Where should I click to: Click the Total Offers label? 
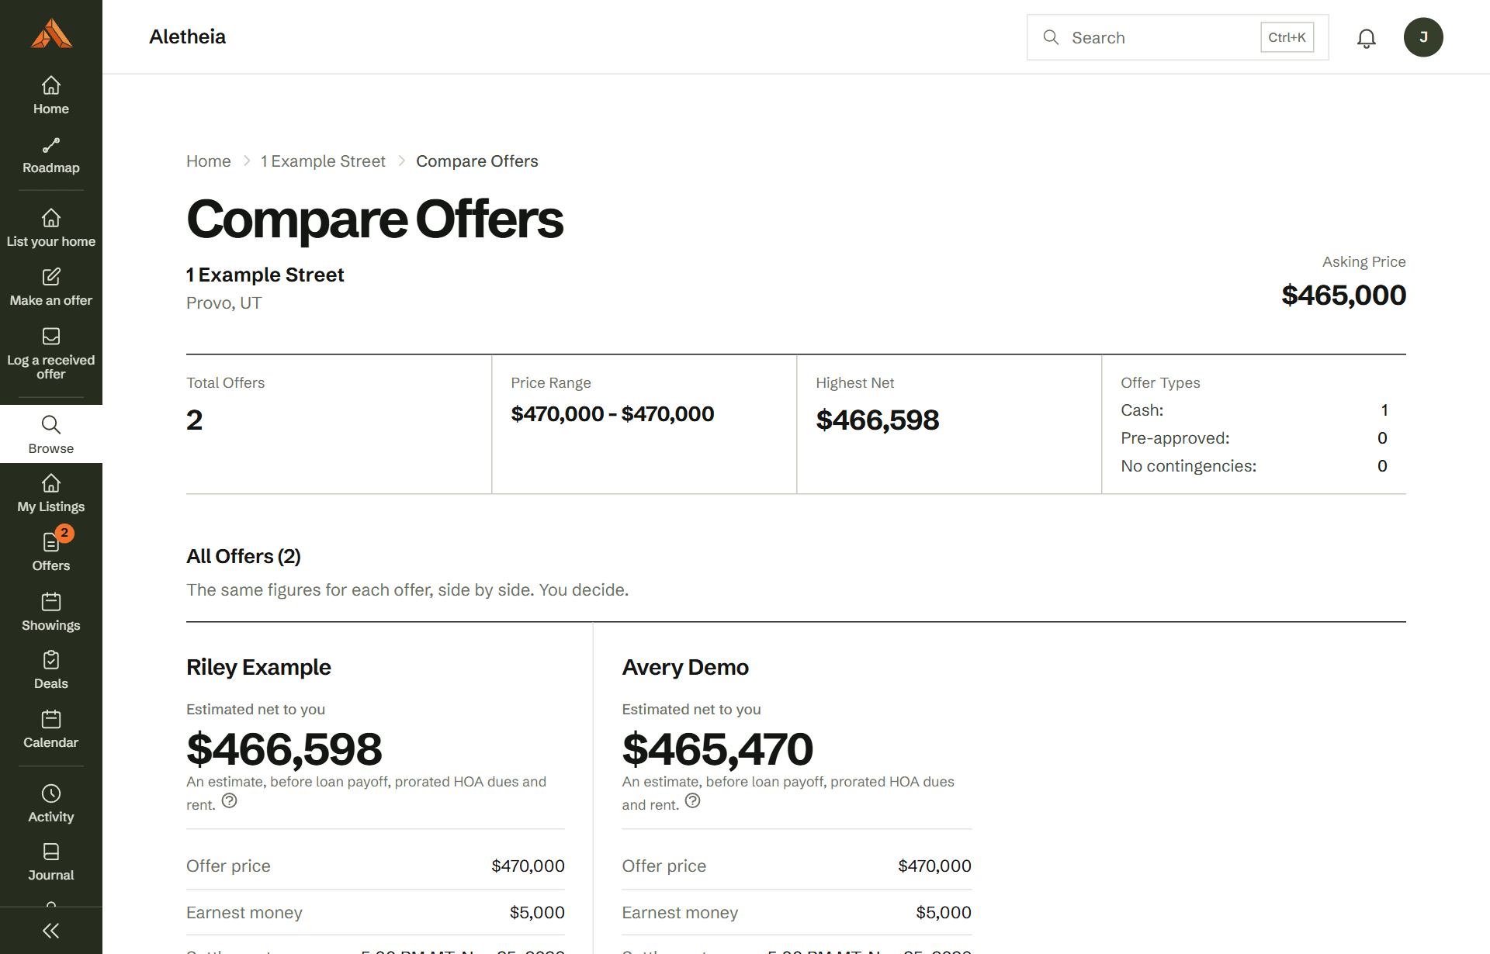point(226,383)
